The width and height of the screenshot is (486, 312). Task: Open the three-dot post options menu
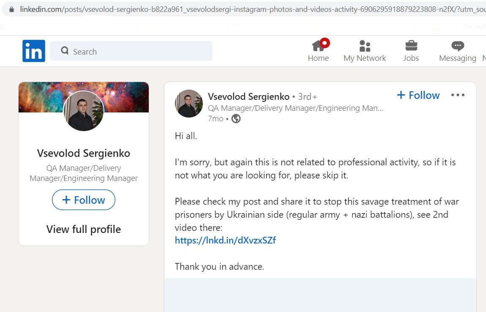click(x=458, y=95)
